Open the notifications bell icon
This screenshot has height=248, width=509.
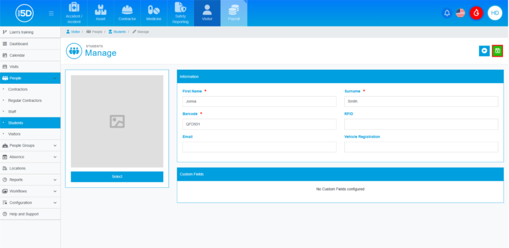tap(447, 13)
